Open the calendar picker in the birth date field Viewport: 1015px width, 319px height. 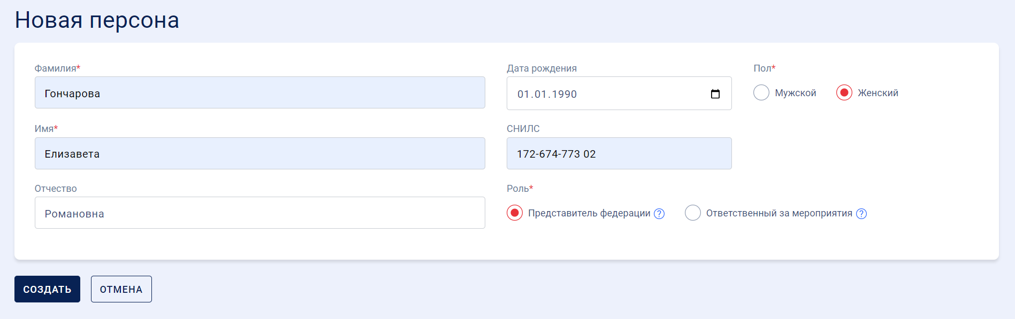pos(715,94)
